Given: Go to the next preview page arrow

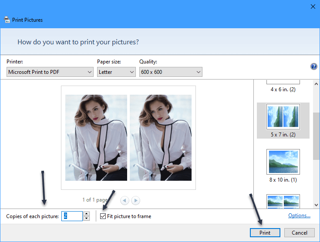Looking at the screenshot, I should (136, 200).
